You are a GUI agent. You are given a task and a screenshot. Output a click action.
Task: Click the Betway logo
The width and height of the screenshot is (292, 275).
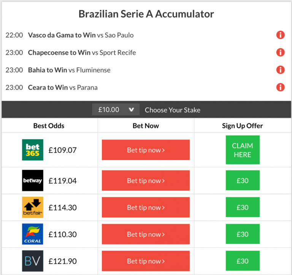point(33,180)
